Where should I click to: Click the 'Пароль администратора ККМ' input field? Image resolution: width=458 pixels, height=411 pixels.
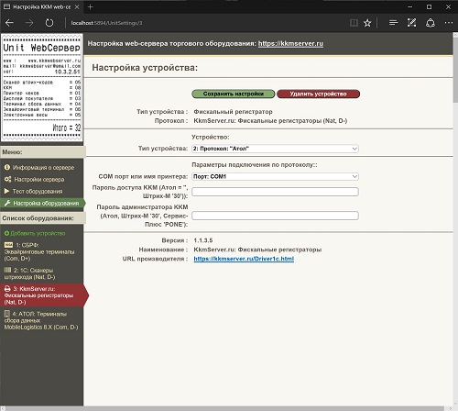(x=275, y=216)
